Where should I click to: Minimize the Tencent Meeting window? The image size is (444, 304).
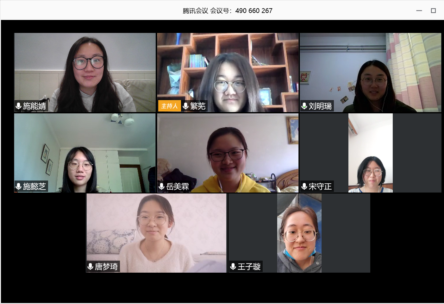419,10
